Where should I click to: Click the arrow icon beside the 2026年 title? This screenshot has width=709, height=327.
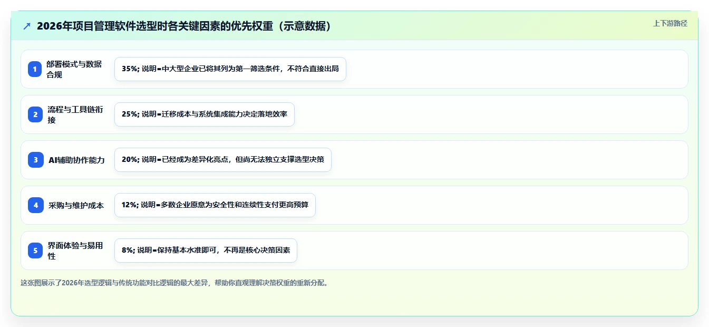pyautogui.click(x=27, y=26)
